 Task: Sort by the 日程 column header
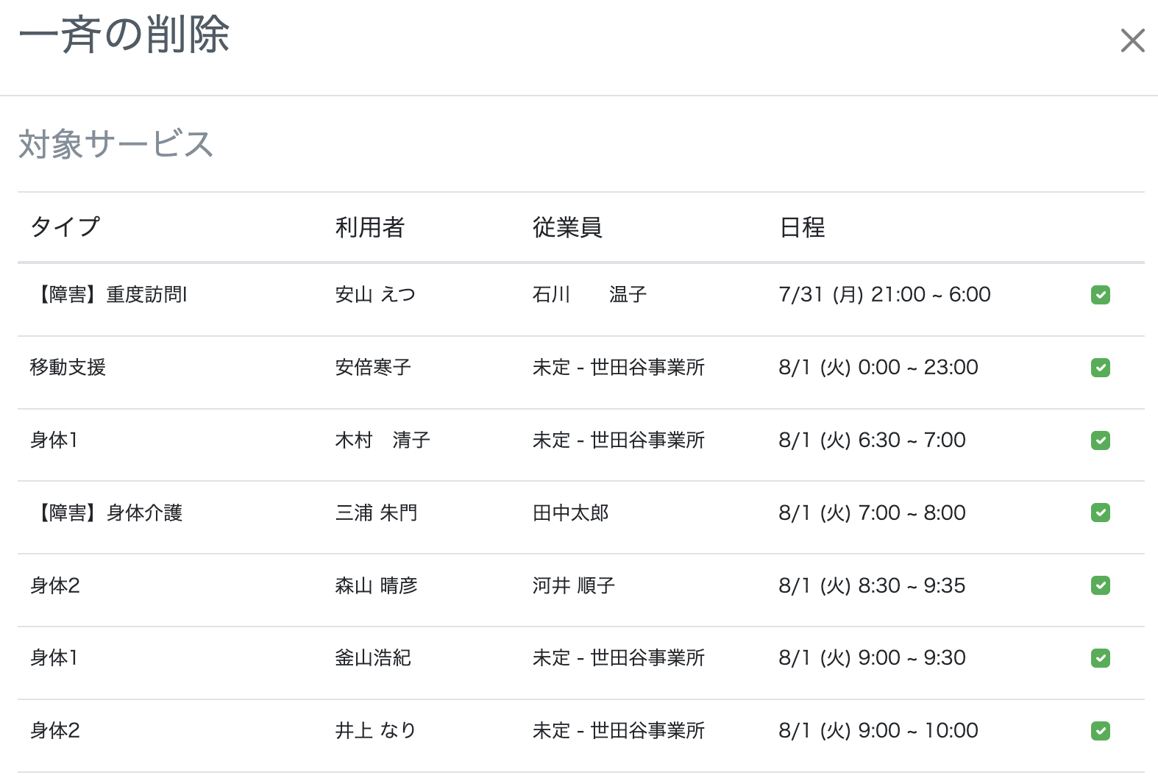[x=803, y=227]
